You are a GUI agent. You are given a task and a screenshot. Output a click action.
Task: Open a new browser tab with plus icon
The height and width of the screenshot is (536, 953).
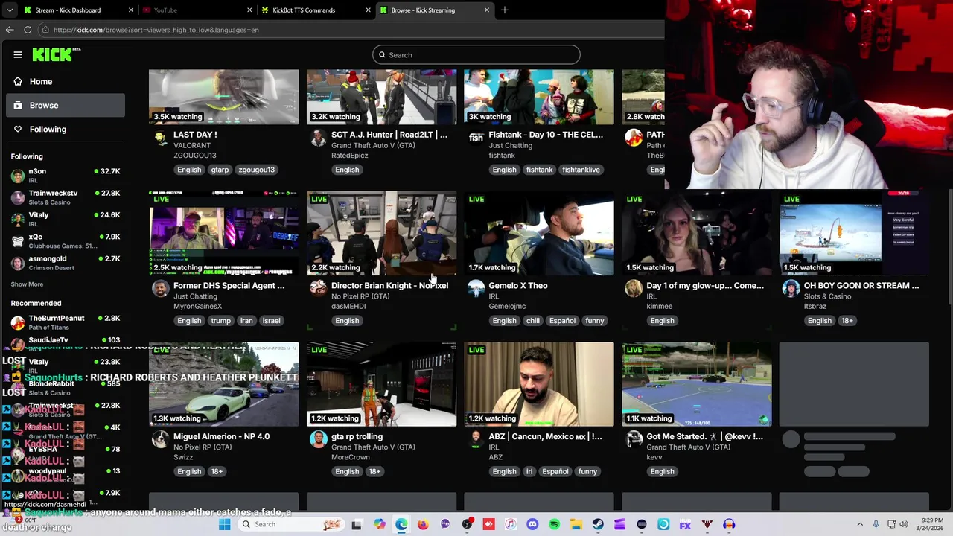click(504, 10)
